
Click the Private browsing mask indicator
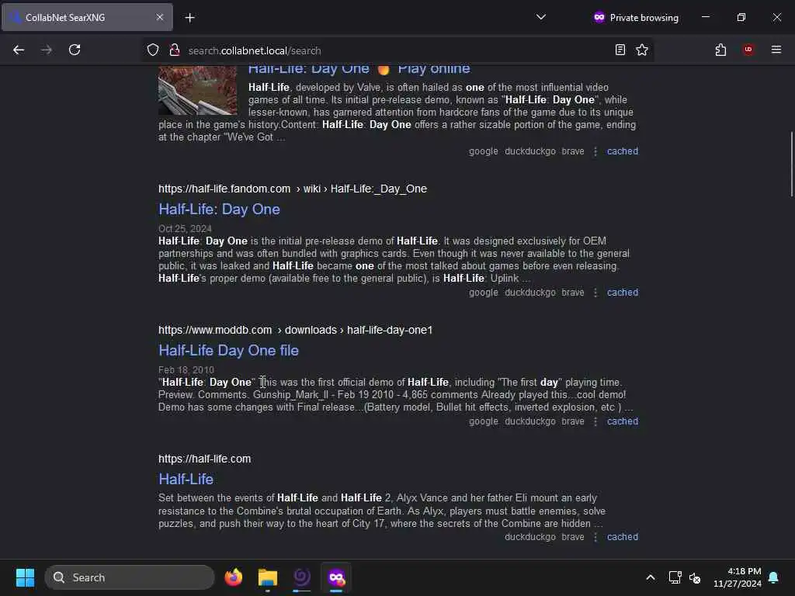pos(636,17)
